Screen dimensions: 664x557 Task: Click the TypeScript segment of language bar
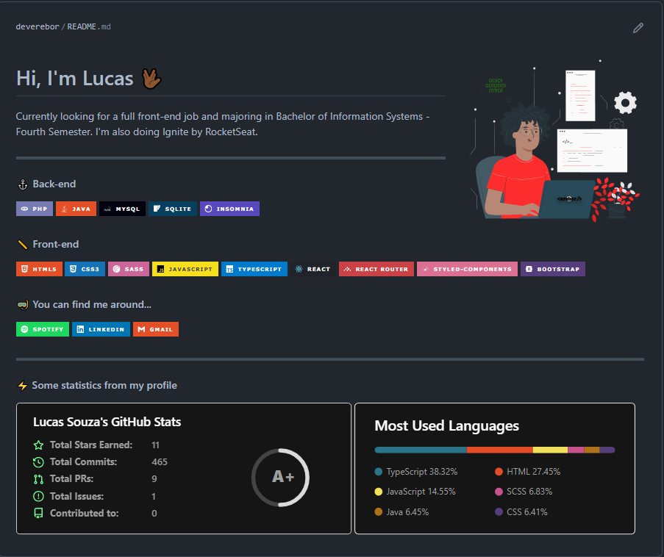pyautogui.click(x=421, y=450)
